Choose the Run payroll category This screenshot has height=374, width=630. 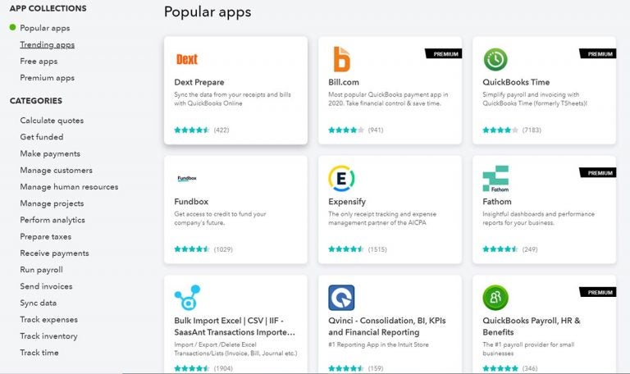click(42, 270)
